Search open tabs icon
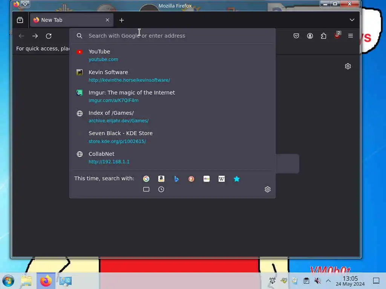This screenshot has height=289, width=386. [146, 189]
